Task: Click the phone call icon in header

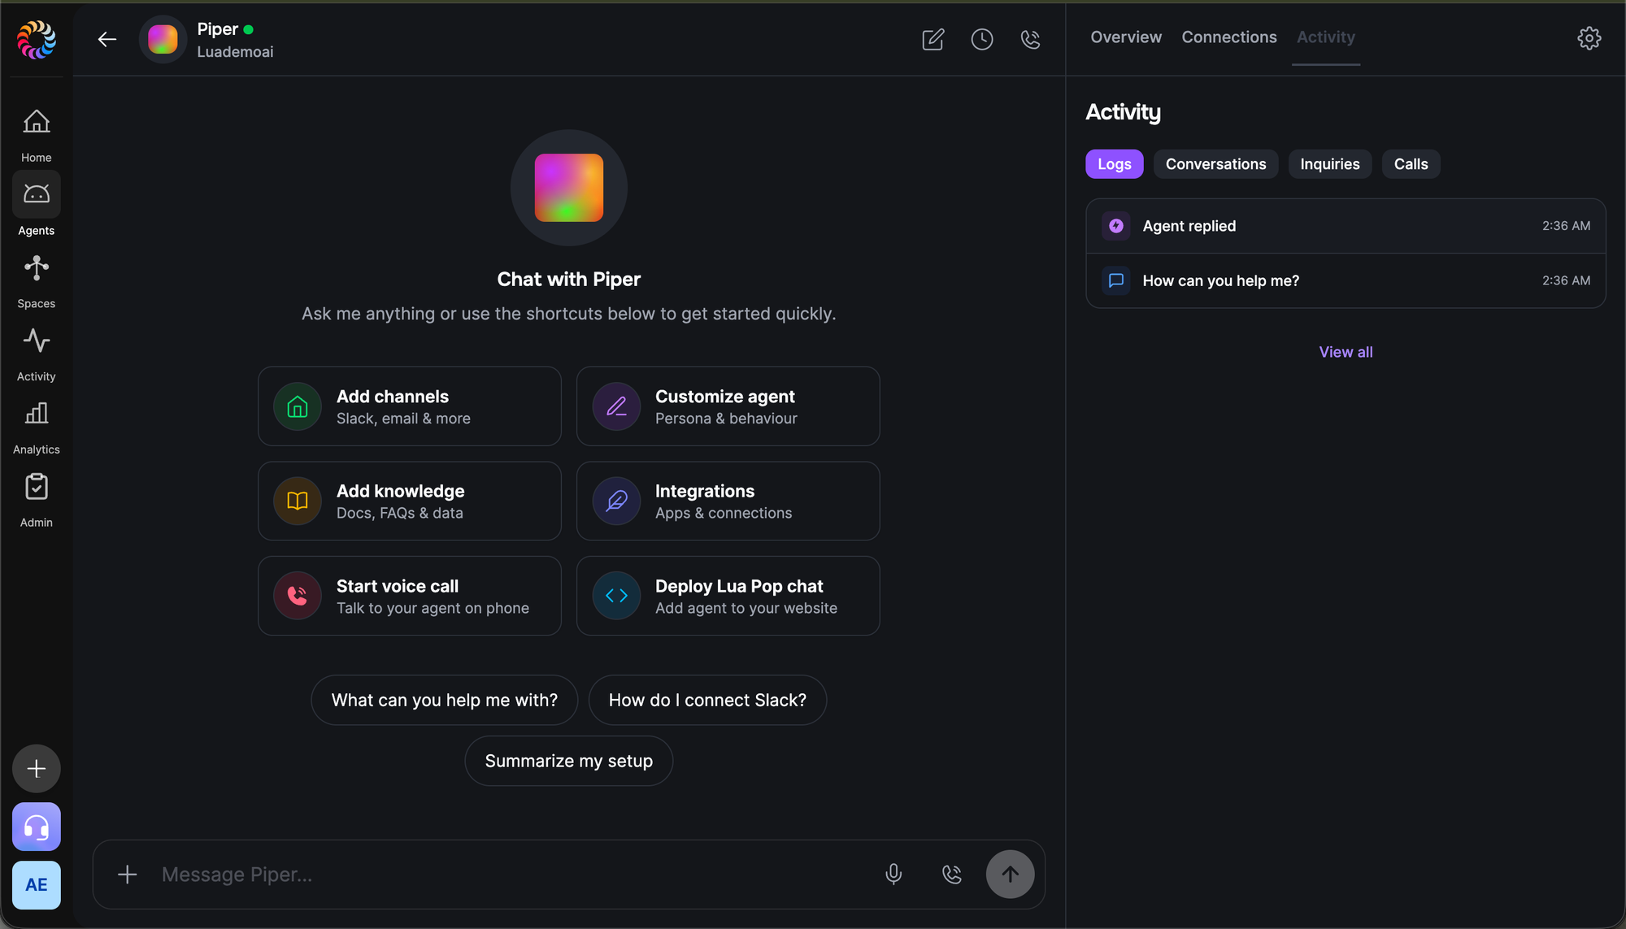Action: 1031,39
